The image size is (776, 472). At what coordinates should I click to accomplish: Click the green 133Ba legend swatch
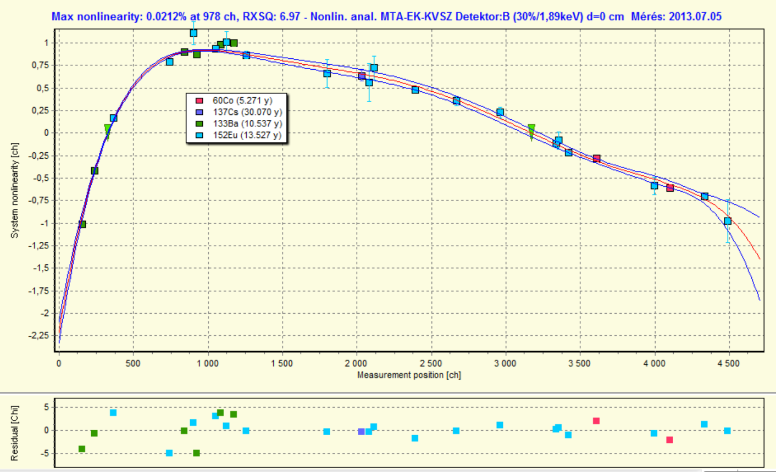[200, 124]
